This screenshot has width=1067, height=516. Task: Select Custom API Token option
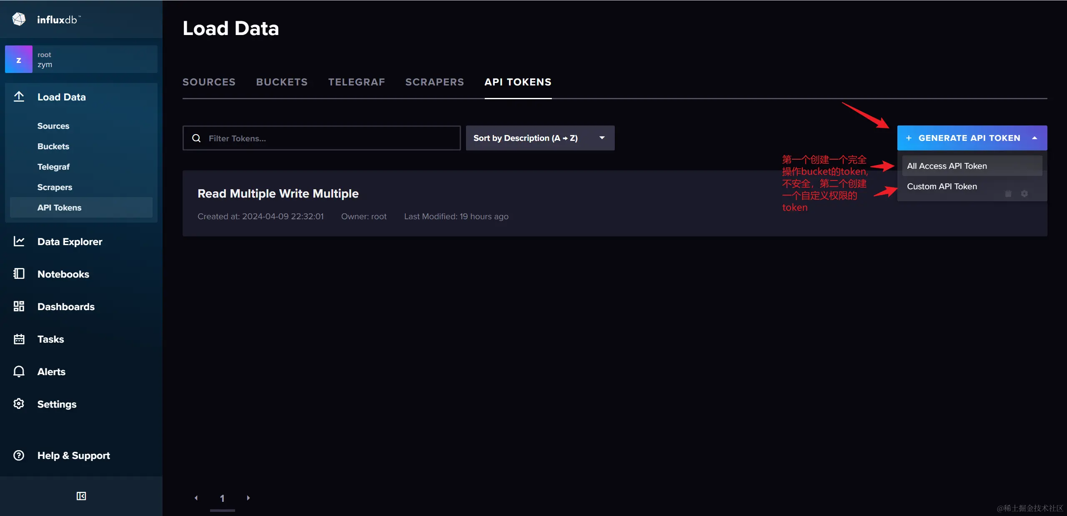point(942,186)
